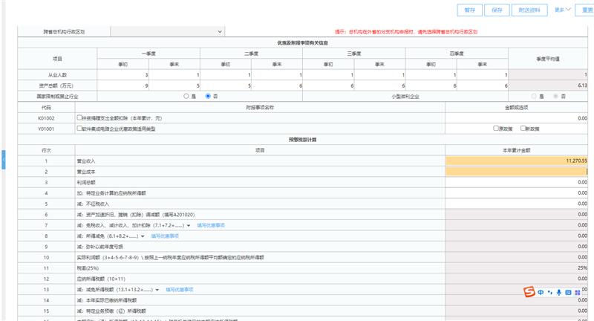Toggle Sogou punctuation mode icon

click(550, 292)
